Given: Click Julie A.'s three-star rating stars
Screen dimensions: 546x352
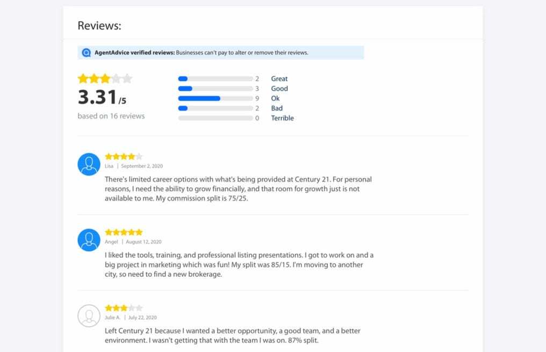Looking at the screenshot, I should click(124, 308).
